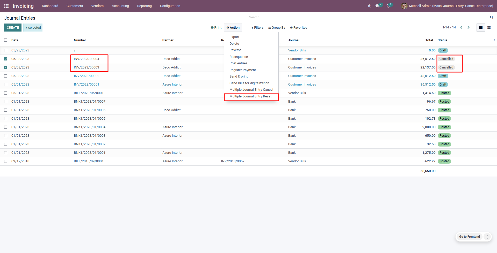Sort by the Total column header
The height and width of the screenshot is (253, 497).
[429, 40]
